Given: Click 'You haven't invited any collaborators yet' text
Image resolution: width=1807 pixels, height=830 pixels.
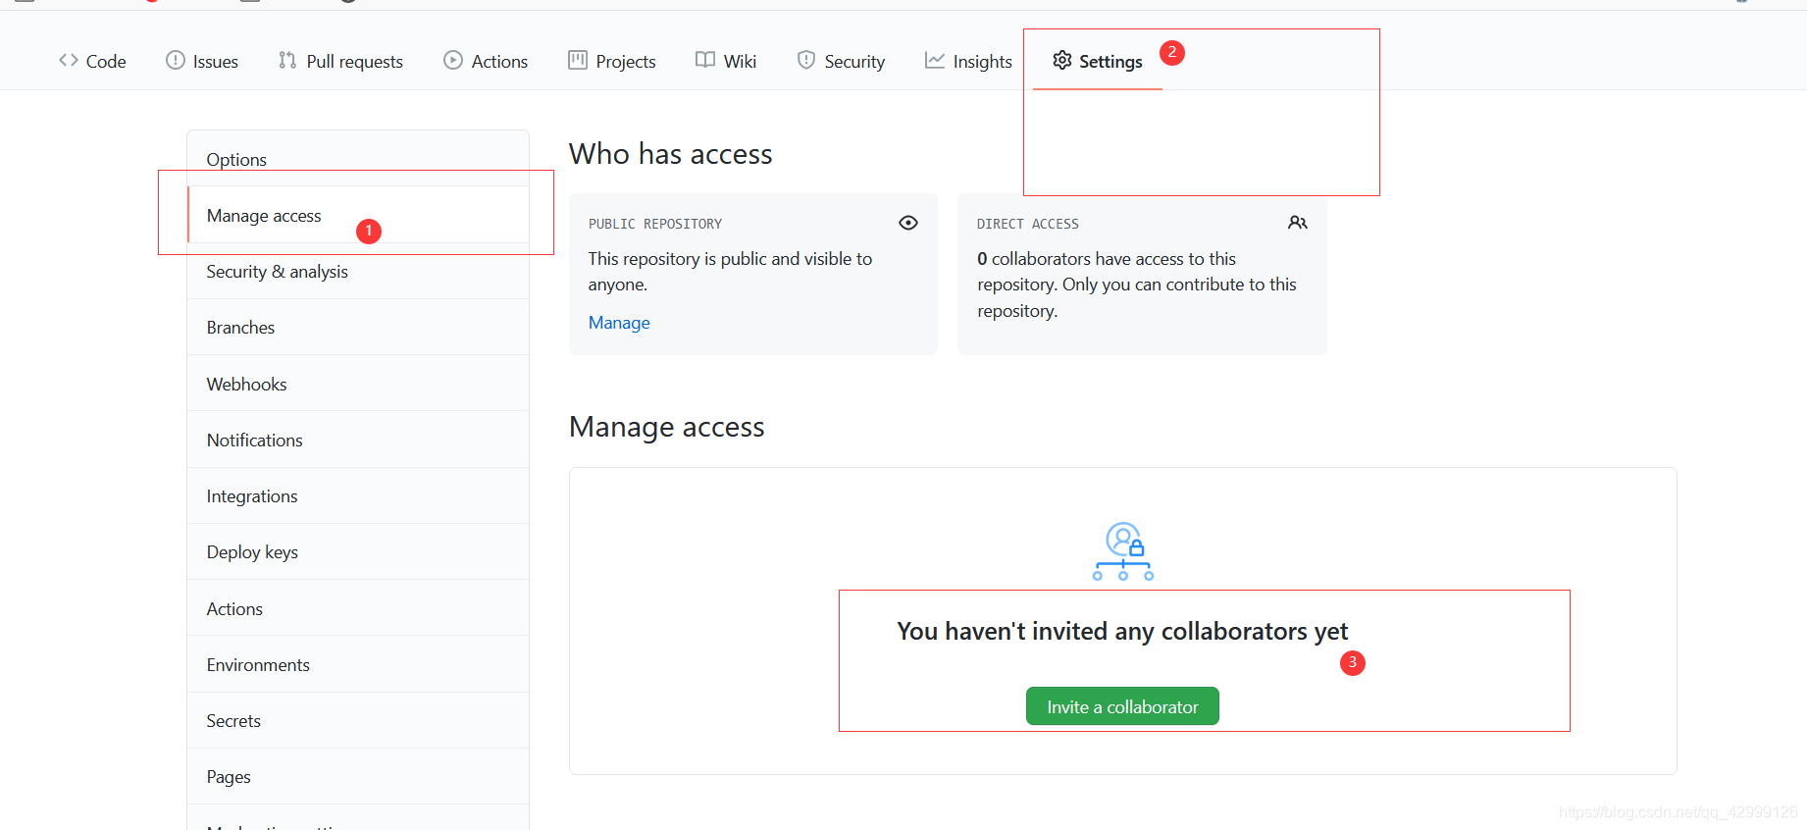Looking at the screenshot, I should [1122, 631].
